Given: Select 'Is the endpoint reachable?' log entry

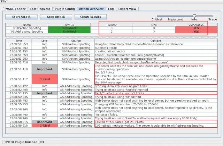Looking at the screenshot, I should (x=156, y=109).
